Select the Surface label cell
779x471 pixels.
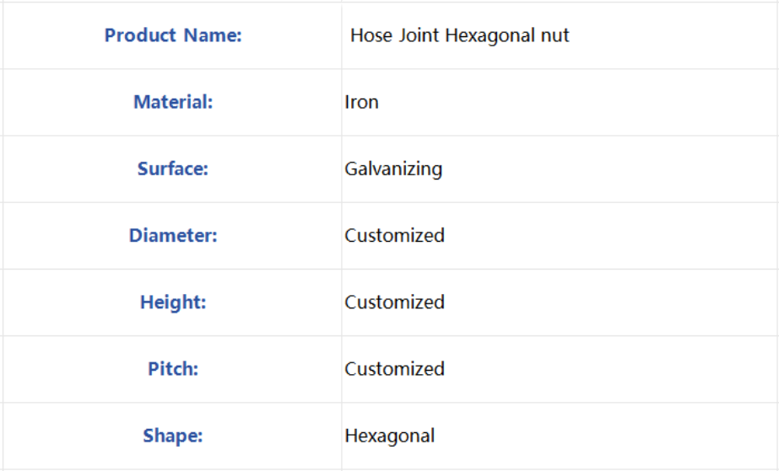click(x=172, y=169)
